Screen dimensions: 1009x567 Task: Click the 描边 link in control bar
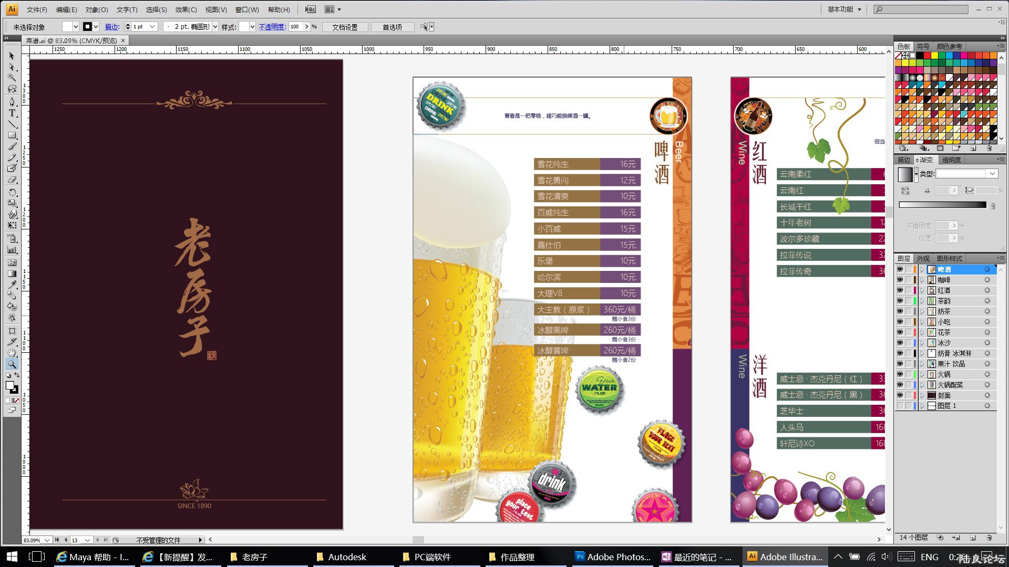(x=112, y=27)
